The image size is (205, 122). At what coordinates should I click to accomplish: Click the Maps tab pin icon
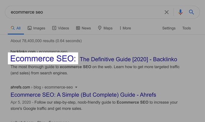(100, 28)
